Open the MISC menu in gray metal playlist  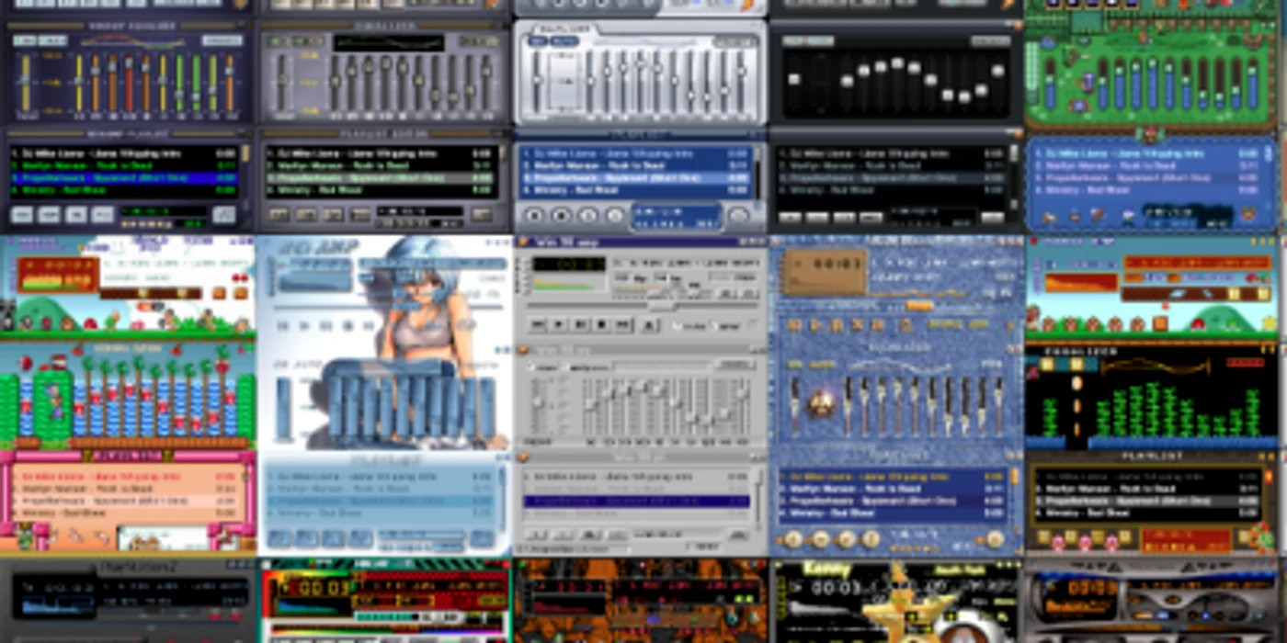pyautogui.click(x=361, y=215)
